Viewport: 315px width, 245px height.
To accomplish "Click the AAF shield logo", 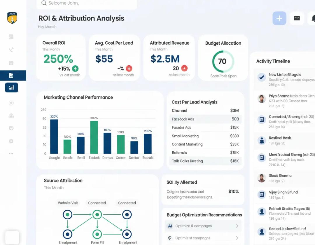I will pyautogui.click(x=12, y=18).
